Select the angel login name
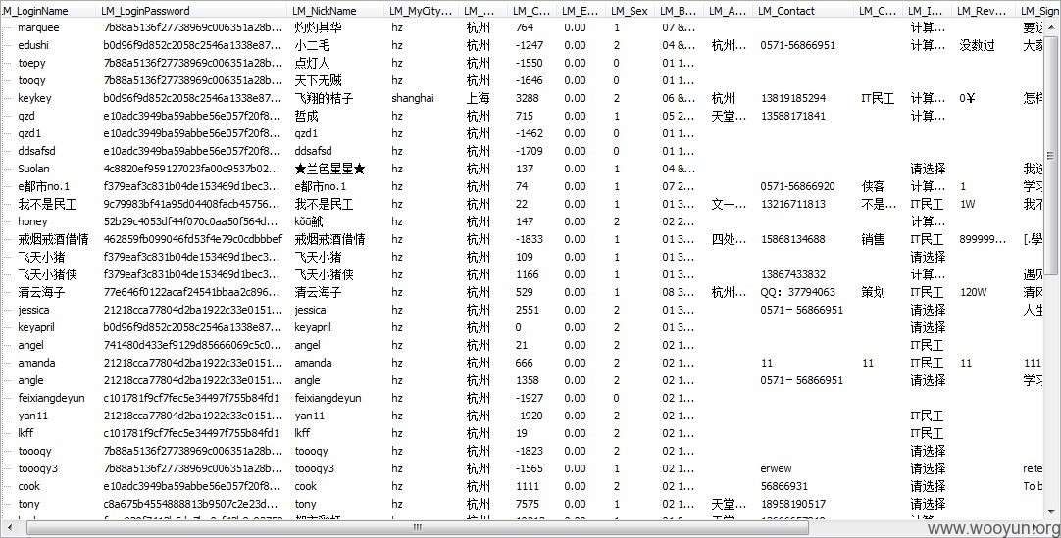The image size is (1061, 538). click(30, 345)
